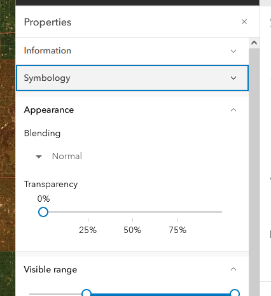Expand the Information section chevron

233,51
